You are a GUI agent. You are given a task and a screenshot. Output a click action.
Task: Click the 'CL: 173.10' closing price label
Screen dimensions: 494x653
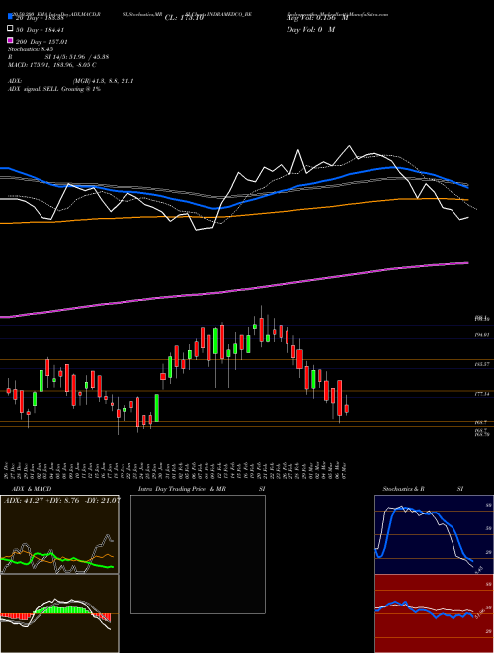tap(184, 18)
